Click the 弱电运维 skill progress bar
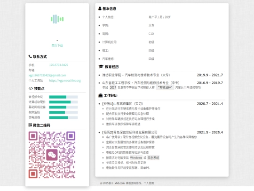254x191 pixels. (x=63, y=117)
